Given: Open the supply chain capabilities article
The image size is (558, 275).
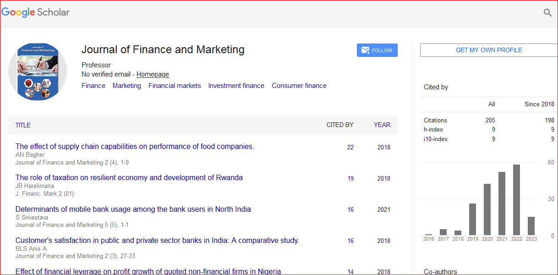Looking at the screenshot, I should (x=135, y=147).
